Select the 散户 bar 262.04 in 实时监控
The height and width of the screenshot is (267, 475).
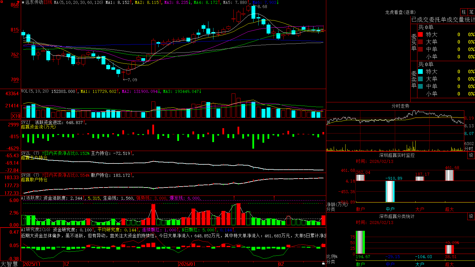360,178
